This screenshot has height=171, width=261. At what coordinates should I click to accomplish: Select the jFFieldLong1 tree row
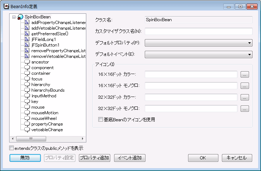point(44,39)
